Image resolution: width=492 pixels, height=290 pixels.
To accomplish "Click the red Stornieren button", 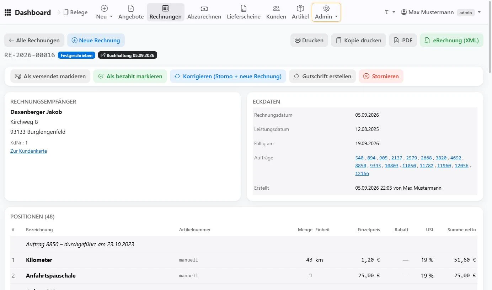I will click(381, 76).
